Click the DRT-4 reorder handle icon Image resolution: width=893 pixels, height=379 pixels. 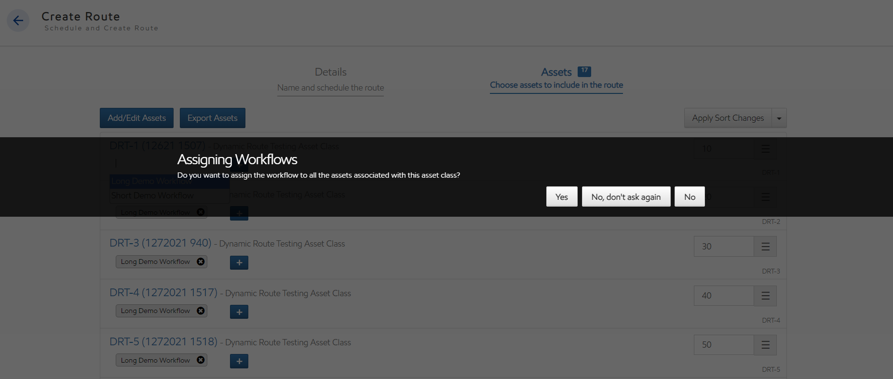click(x=765, y=296)
